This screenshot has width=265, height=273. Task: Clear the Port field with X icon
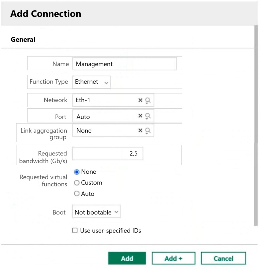coord(140,116)
